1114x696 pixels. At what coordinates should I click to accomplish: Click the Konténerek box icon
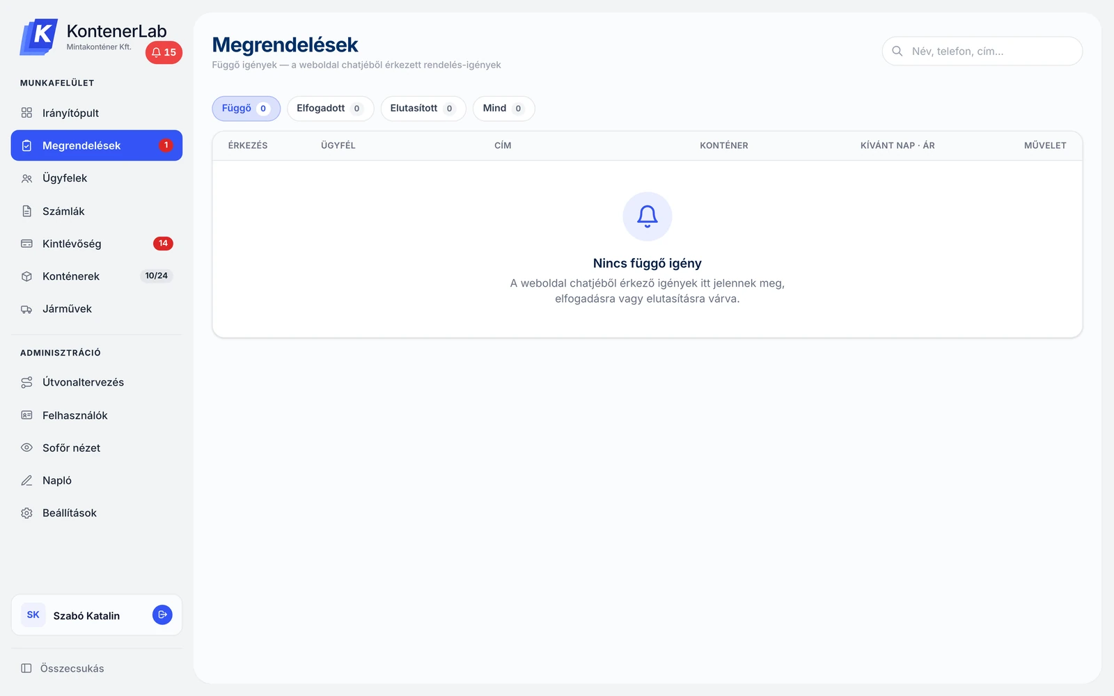(26, 276)
